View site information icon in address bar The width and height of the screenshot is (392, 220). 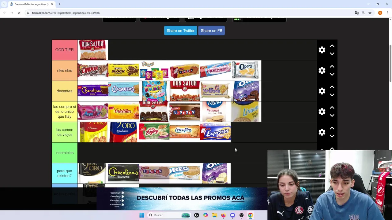pyautogui.click(x=28, y=13)
